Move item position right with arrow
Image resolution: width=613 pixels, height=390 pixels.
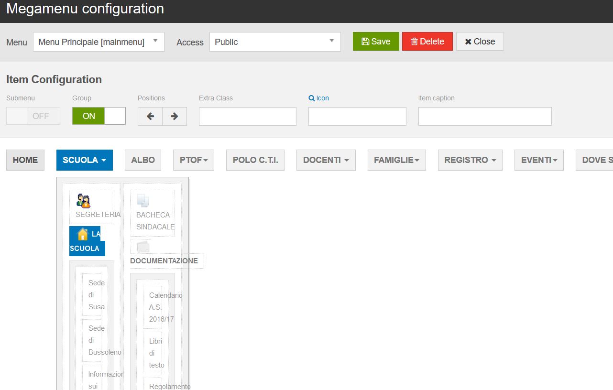point(175,116)
